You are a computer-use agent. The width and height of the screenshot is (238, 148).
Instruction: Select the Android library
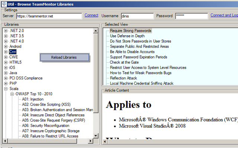click(x=15, y=47)
